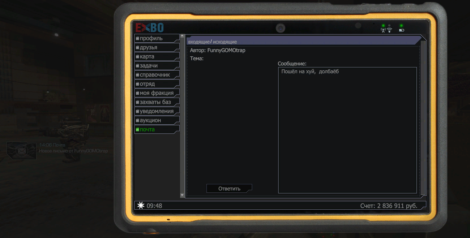Switch to входящие inbox tab

tap(199, 42)
